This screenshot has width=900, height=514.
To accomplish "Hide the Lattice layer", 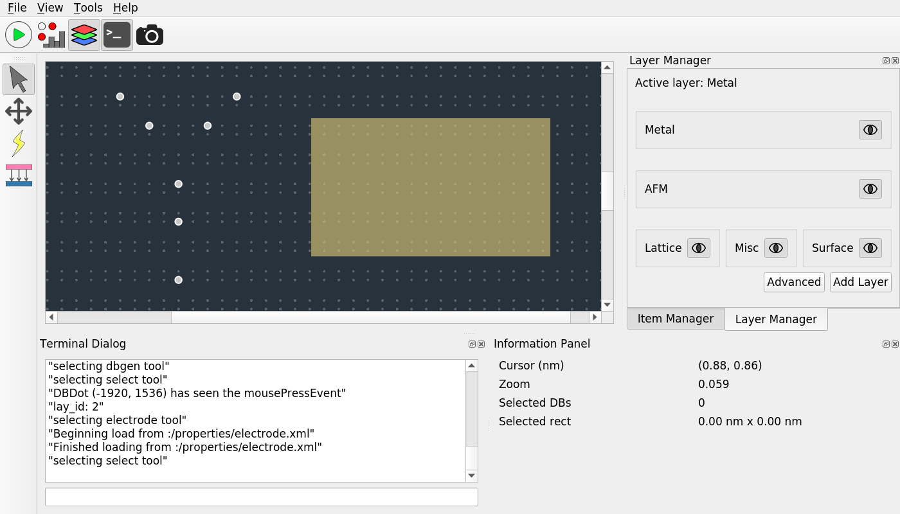I will [699, 248].
